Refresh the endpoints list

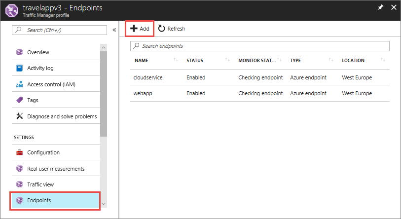coord(171,29)
